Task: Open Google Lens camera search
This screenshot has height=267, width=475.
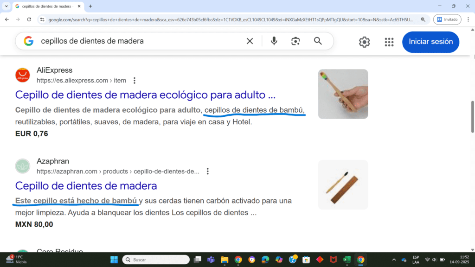Action: coord(295,41)
